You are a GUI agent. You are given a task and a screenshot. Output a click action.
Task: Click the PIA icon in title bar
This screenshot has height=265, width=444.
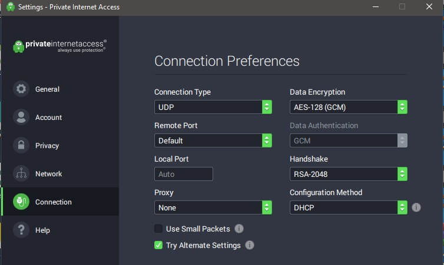click(11, 7)
